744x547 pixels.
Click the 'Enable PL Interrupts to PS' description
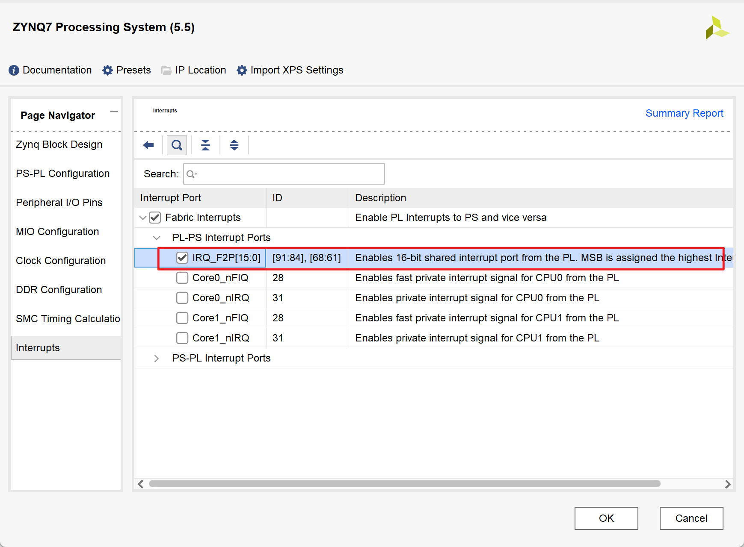[x=451, y=218]
